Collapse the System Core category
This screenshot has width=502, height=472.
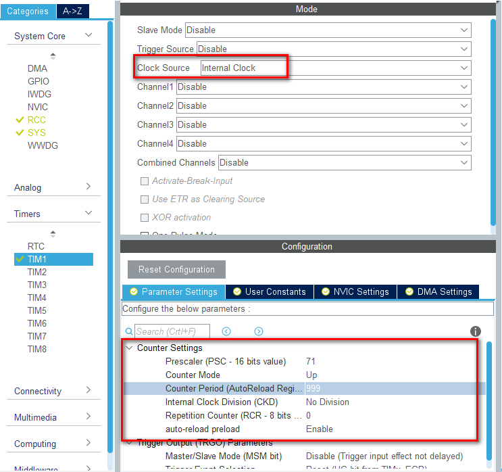pos(89,35)
